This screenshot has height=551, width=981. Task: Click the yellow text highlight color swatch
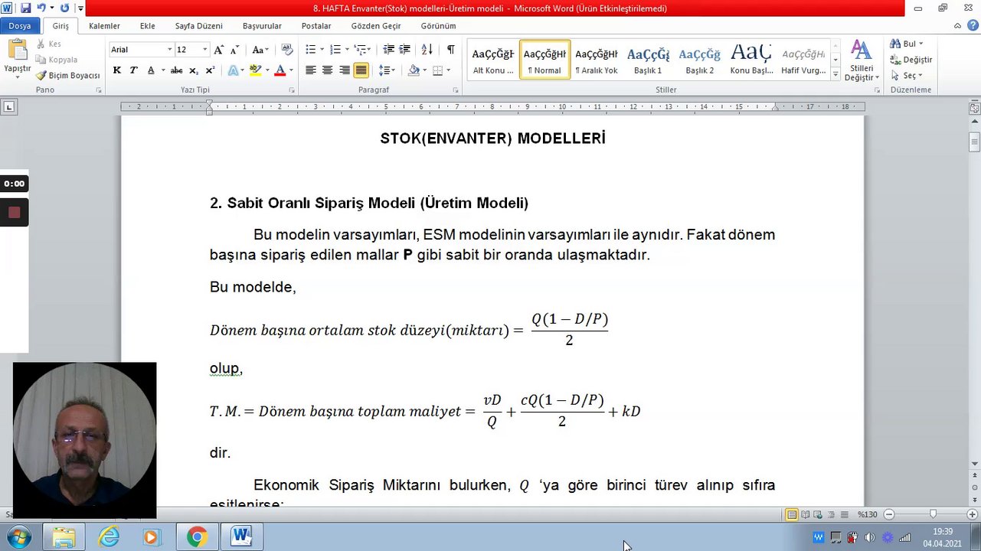[256, 70]
